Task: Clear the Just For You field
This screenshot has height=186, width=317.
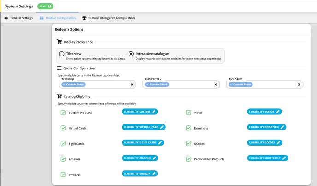Action: (216, 85)
